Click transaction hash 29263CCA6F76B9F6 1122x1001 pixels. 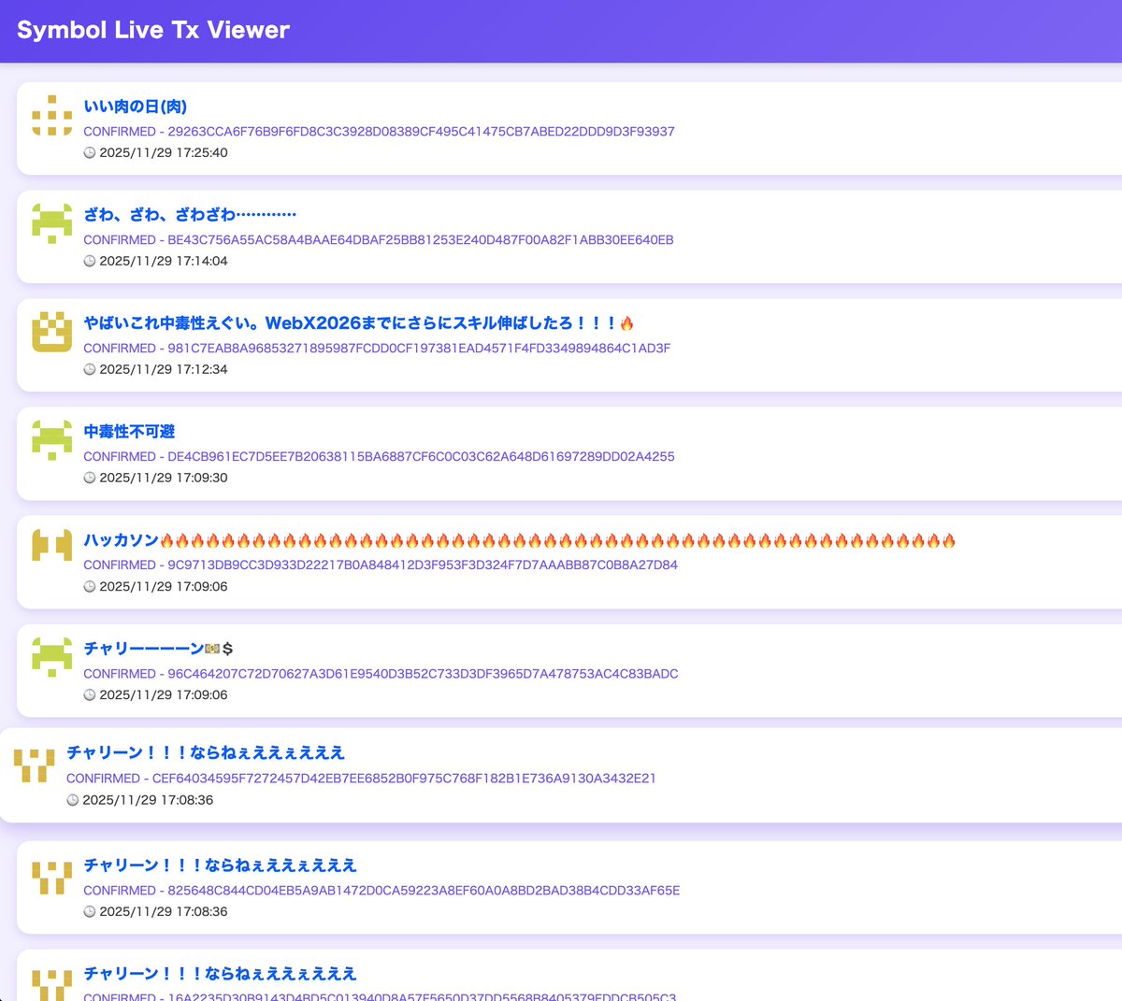click(x=421, y=132)
